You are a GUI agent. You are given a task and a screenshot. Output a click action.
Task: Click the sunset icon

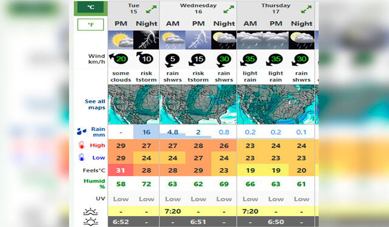click(x=91, y=222)
